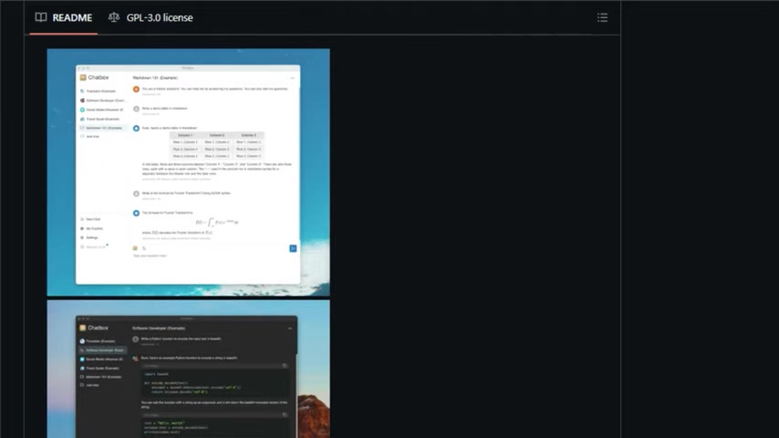Click New Chat in the light sidebar

[x=90, y=219]
